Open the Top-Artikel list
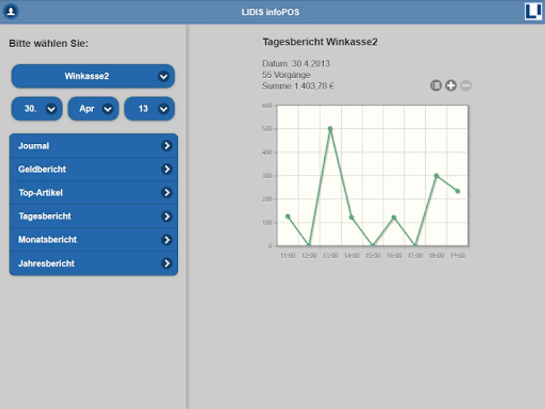This screenshot has width=545, height=409. (94, 193)
